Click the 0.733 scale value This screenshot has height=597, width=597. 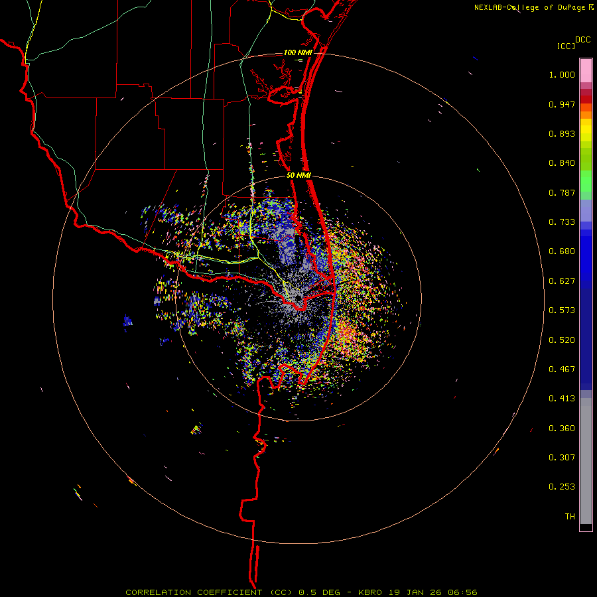click(x=562, y=222)
